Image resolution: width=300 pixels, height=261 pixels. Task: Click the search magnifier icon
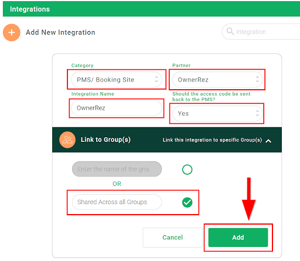pos(230,31)
